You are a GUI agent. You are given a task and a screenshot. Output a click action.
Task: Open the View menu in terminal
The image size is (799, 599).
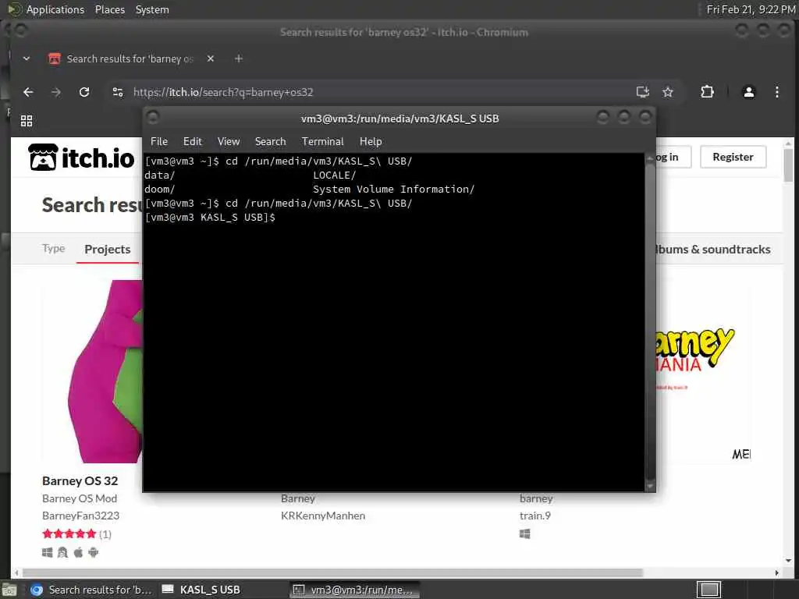[229, 142]
